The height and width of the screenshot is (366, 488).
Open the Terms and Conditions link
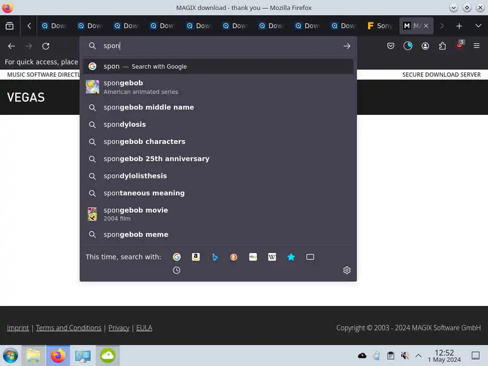(69, 328)
